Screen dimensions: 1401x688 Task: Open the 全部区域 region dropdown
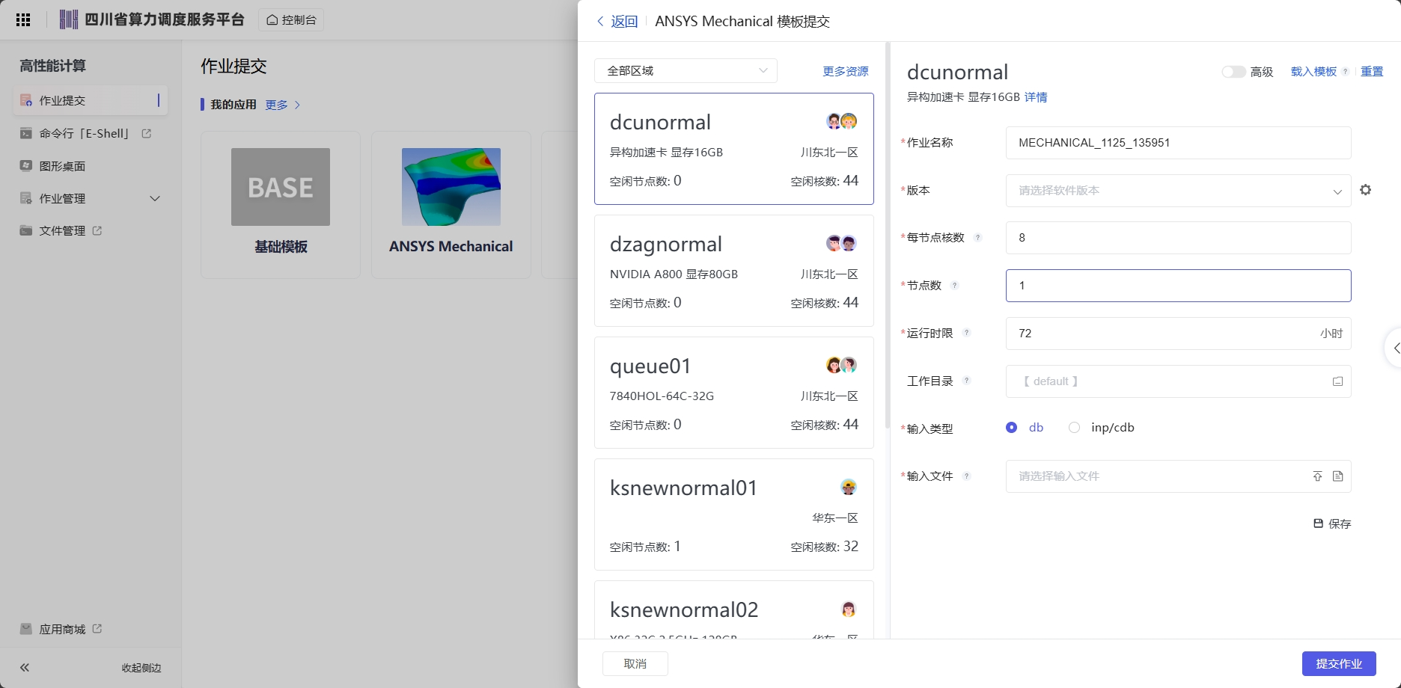[686, 70]
